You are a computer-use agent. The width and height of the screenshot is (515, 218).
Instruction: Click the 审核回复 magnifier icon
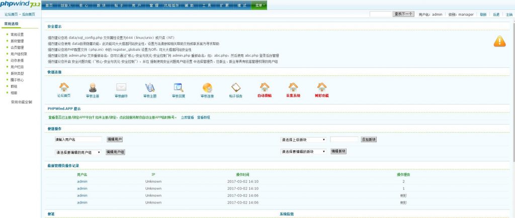click(179, 87)
